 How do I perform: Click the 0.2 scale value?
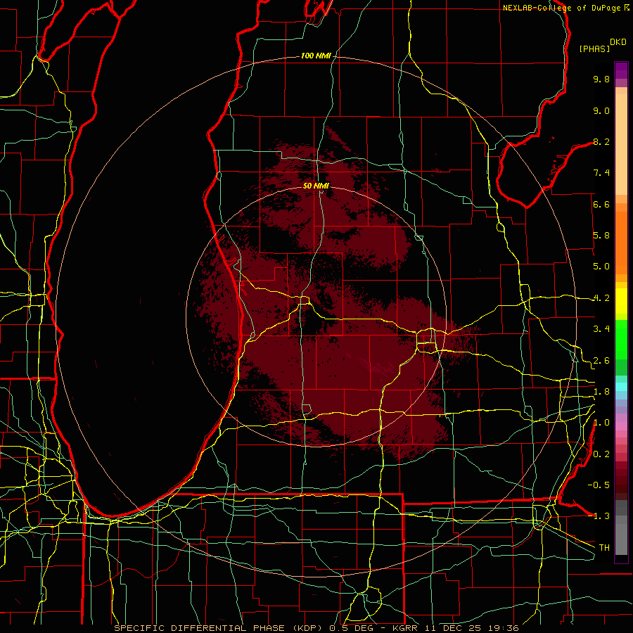[601, 454]
